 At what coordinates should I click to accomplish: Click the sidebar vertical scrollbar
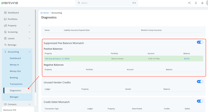point(35,51)
